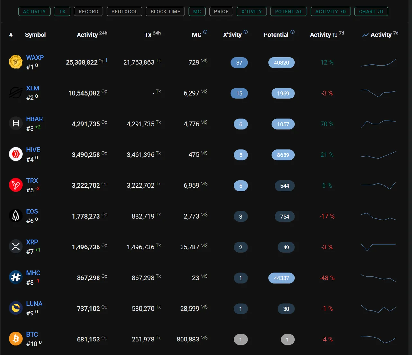Click WAXP activity warning exclamation mark

106,60
